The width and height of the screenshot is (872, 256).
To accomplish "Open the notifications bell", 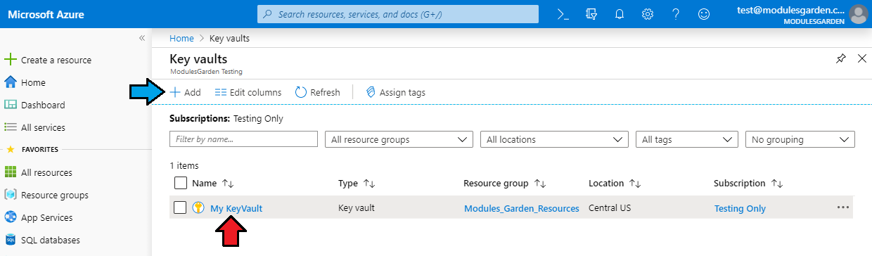I will (x=620, y=14).
